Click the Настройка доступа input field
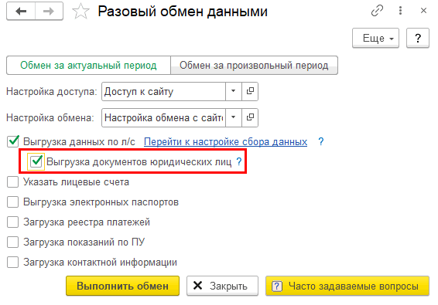Screen dimensions: 438x305 click(163, 91)
